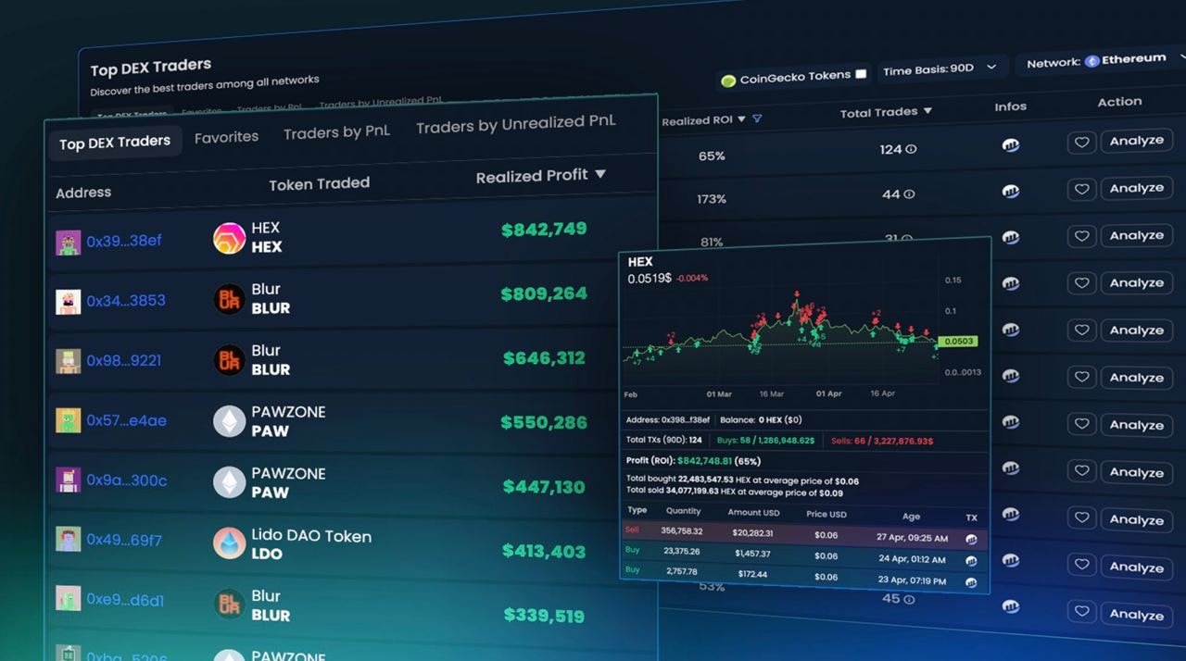Click the $413,403 realized profit value
The image size is (1186, 661).
point(544,552)
